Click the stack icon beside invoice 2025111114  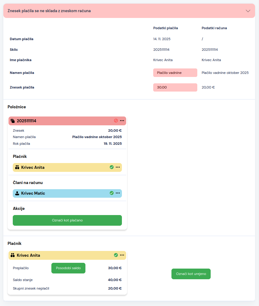tap(13, 121)
